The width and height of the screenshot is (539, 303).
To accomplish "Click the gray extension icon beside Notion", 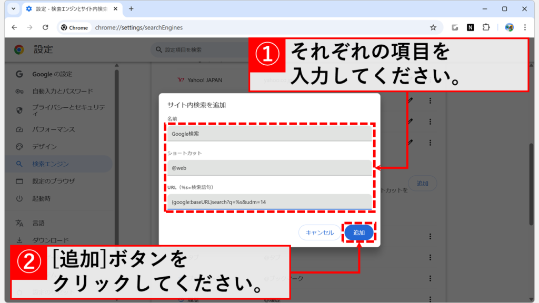I will pyautogui.click(x=455, y=27).
